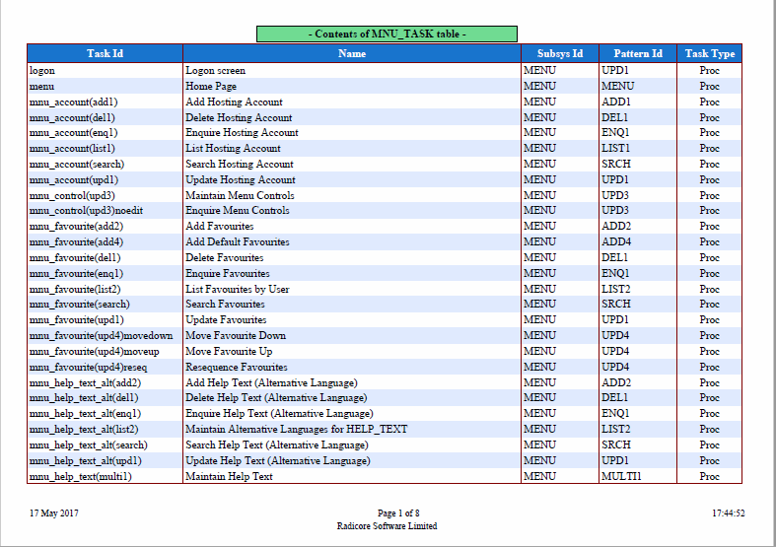
Task: Select the '17 May 2017' footer date
Action: (x=54, y=513)
